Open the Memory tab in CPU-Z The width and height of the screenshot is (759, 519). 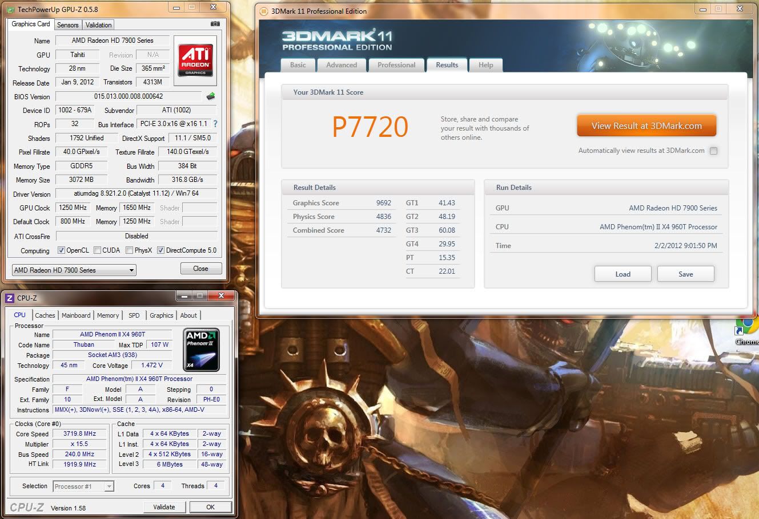[x=108, y=315]
